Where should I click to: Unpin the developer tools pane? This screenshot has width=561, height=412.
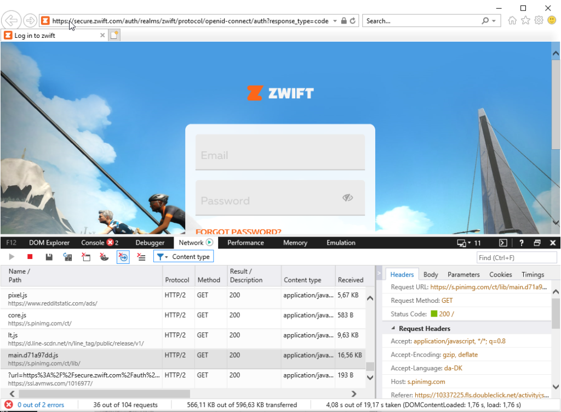[x=537, y=243]
